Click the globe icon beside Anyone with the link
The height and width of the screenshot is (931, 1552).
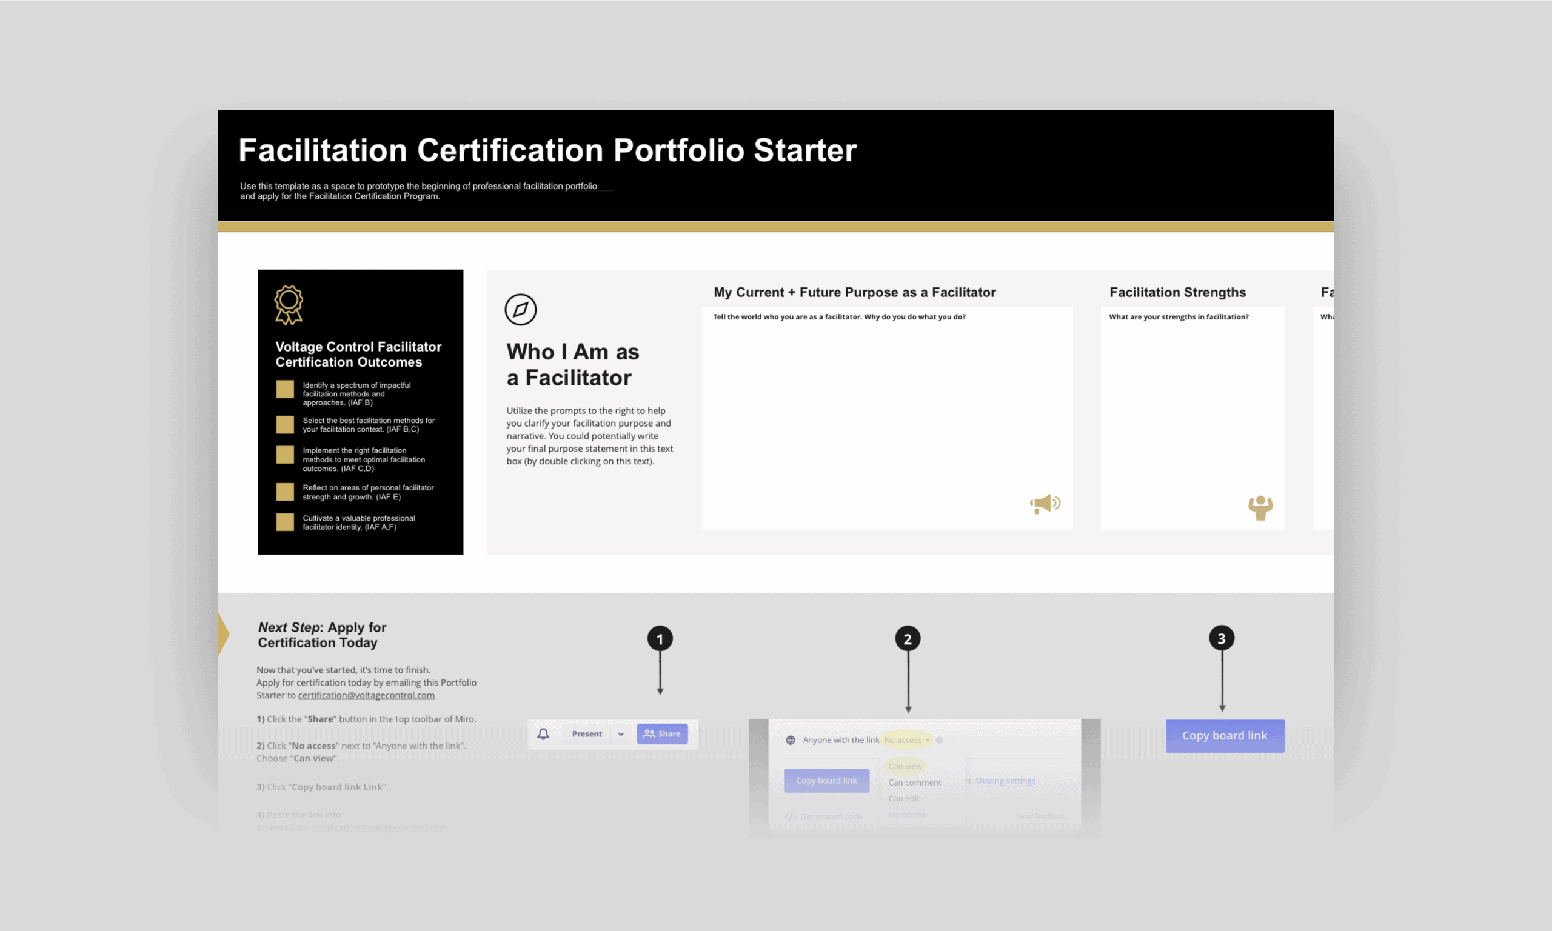tap(791, 740)
